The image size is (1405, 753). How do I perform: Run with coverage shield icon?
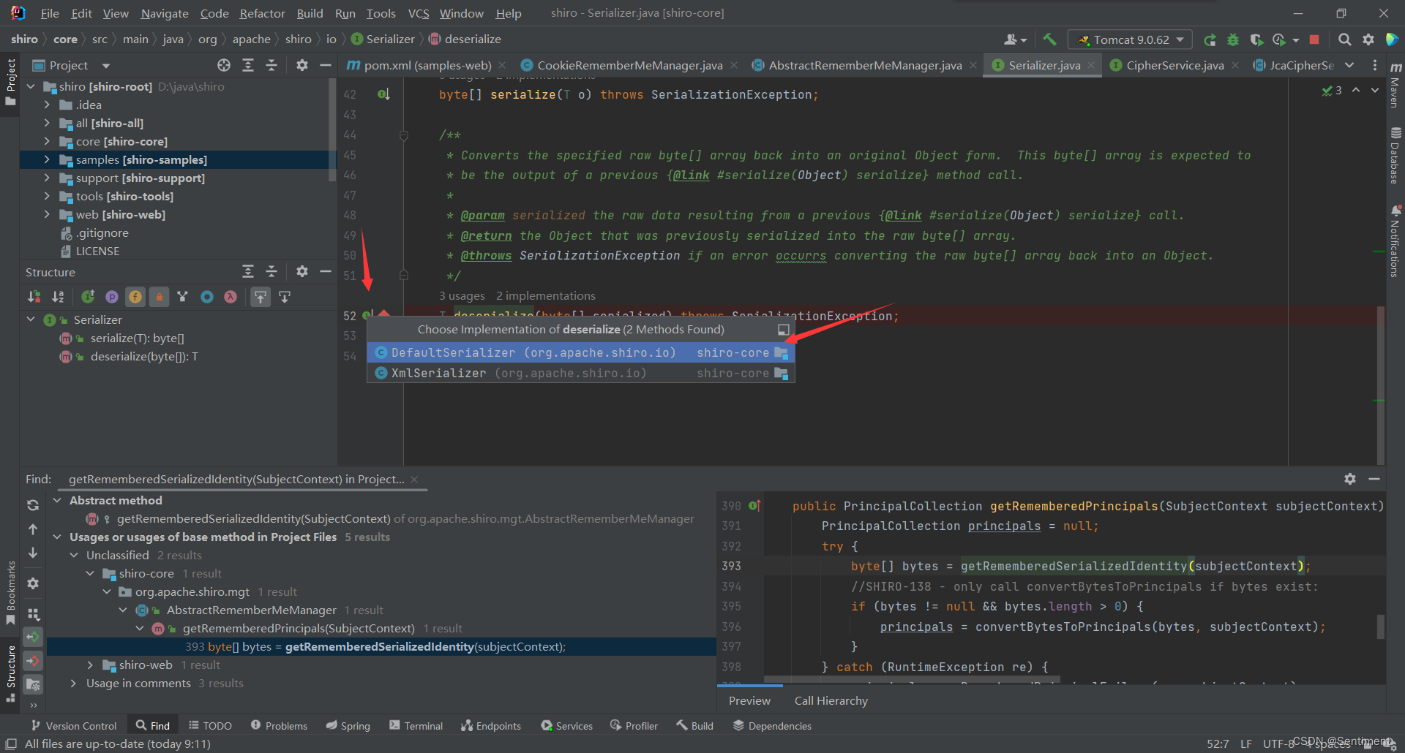[x=1256, y=39]
